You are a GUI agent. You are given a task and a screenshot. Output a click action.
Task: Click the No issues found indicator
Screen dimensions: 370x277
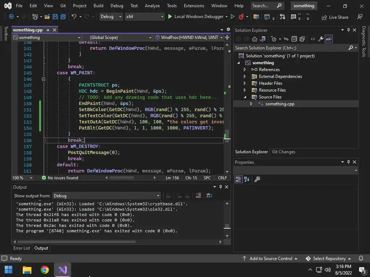60,178
